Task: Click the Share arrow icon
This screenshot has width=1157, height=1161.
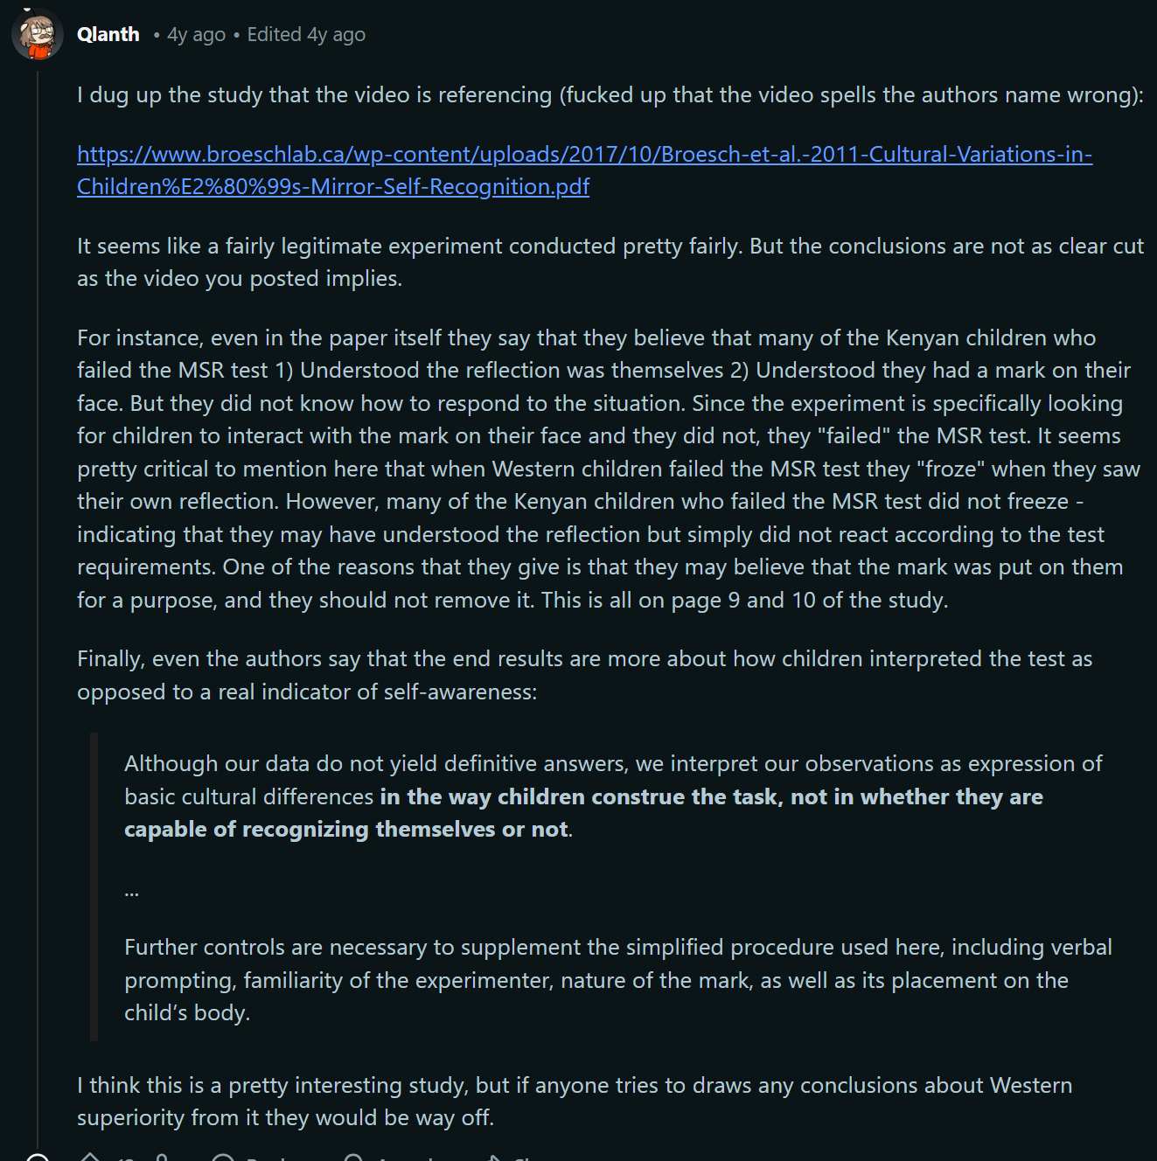Action: pos(493,1158)
